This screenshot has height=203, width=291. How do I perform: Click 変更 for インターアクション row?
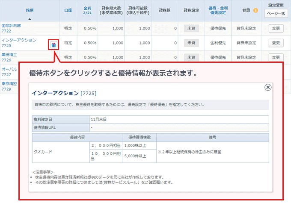point(276,43)
